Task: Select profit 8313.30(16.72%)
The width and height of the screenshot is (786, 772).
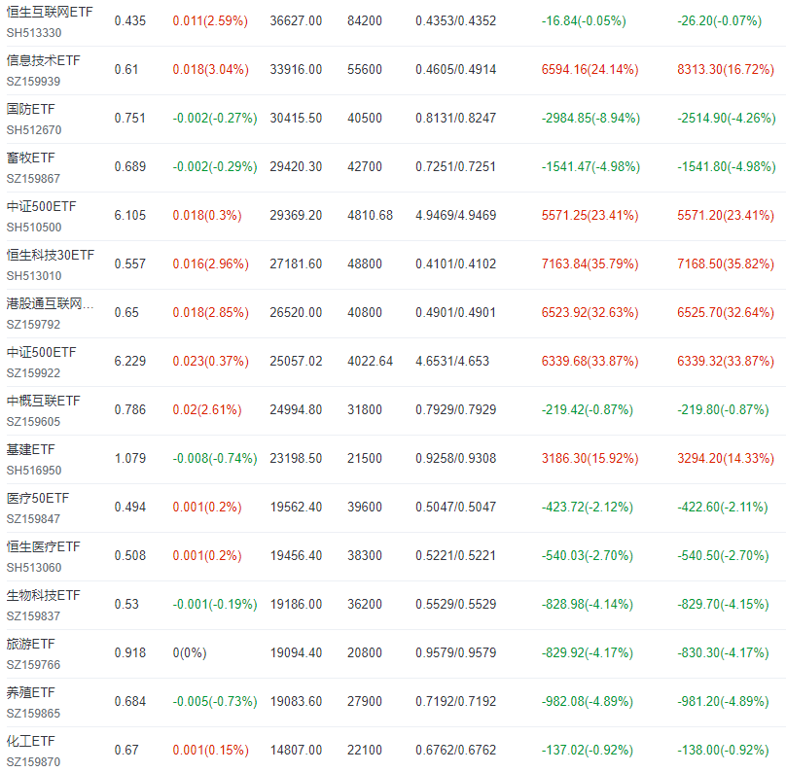Action: [x=726, y=70]
